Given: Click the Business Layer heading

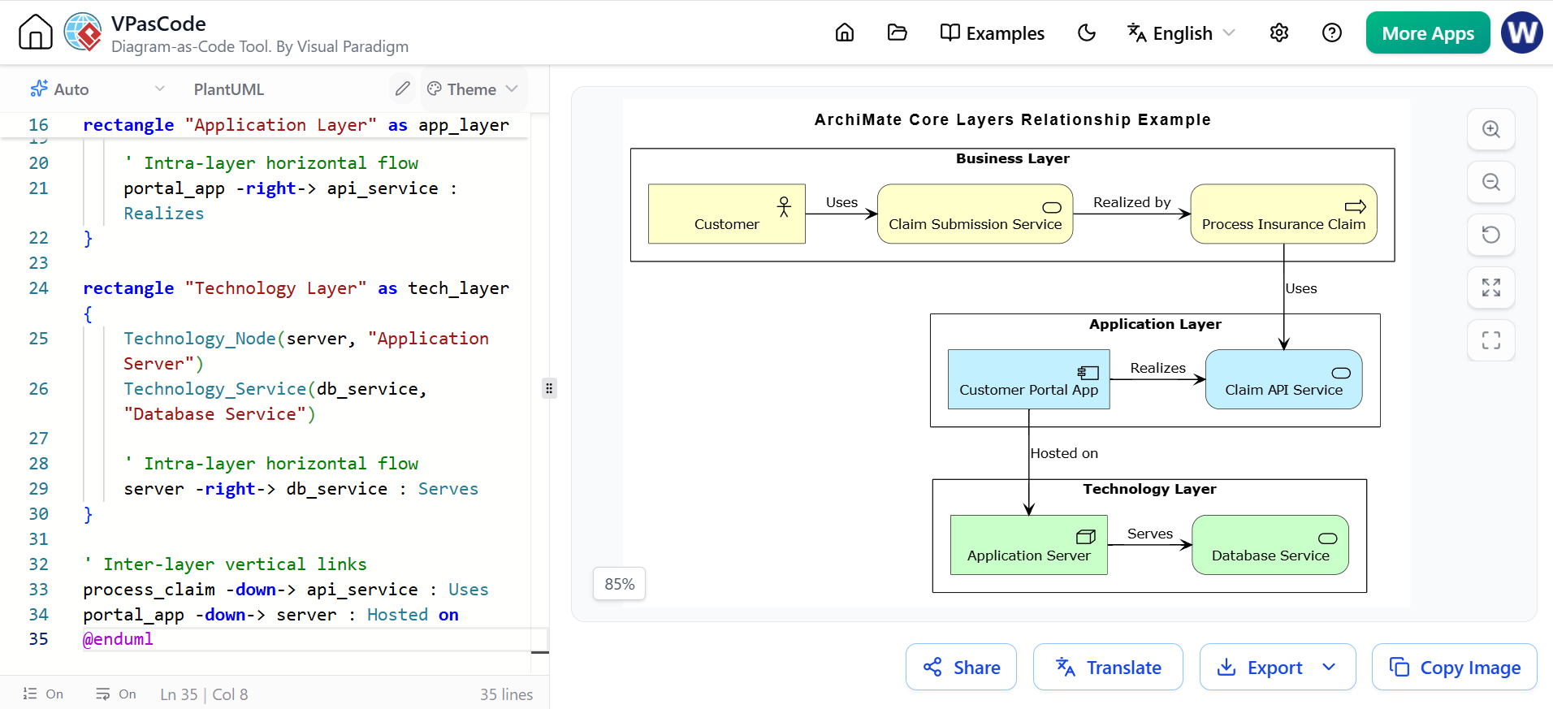Looking at the screenshot, I should 1012,158.
